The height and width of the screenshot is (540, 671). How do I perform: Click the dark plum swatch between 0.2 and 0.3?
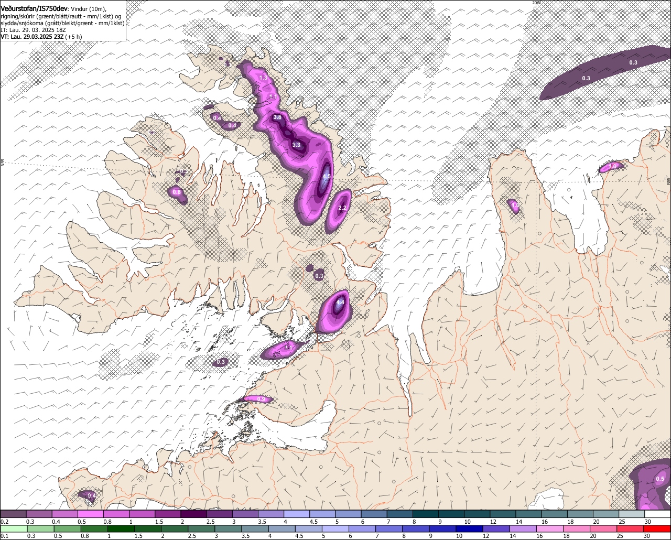[x=13, y=514]
